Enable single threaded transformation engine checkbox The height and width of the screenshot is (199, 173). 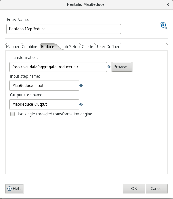click(x=13, y=114)
